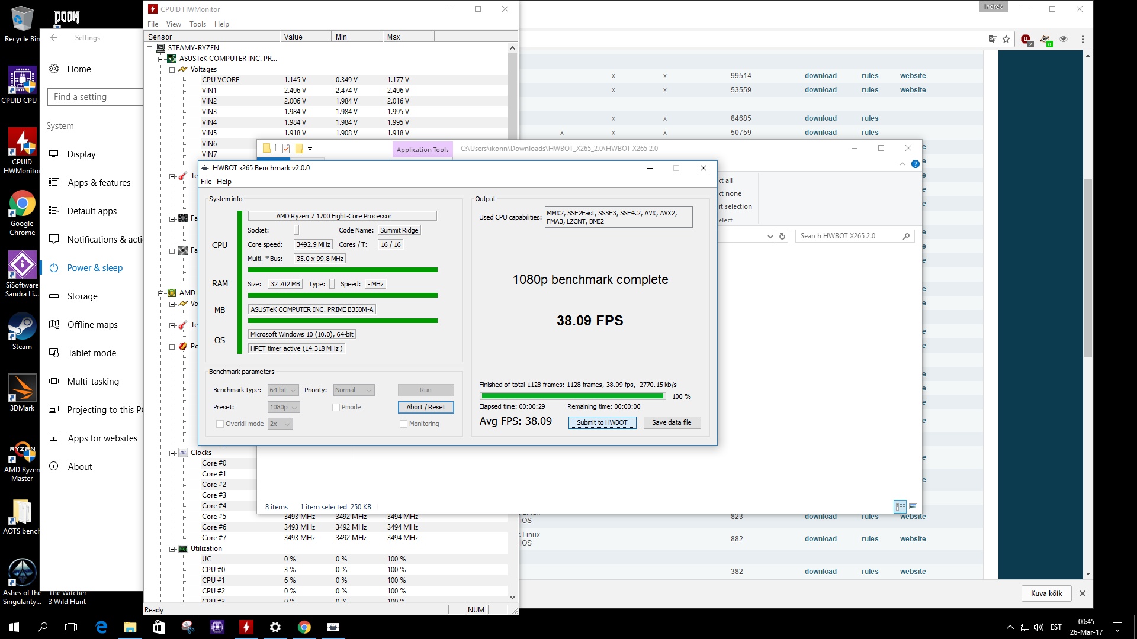The width and height of the screenshot is (1137, 639).
Task: Open AOTS bench folder icon
Action: click(21, 517)
